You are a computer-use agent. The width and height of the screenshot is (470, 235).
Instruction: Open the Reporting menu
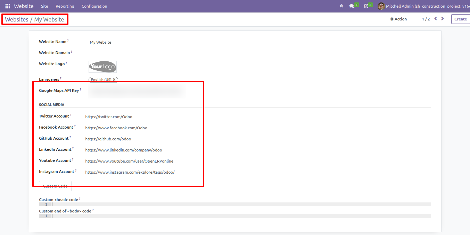[65, 6]
